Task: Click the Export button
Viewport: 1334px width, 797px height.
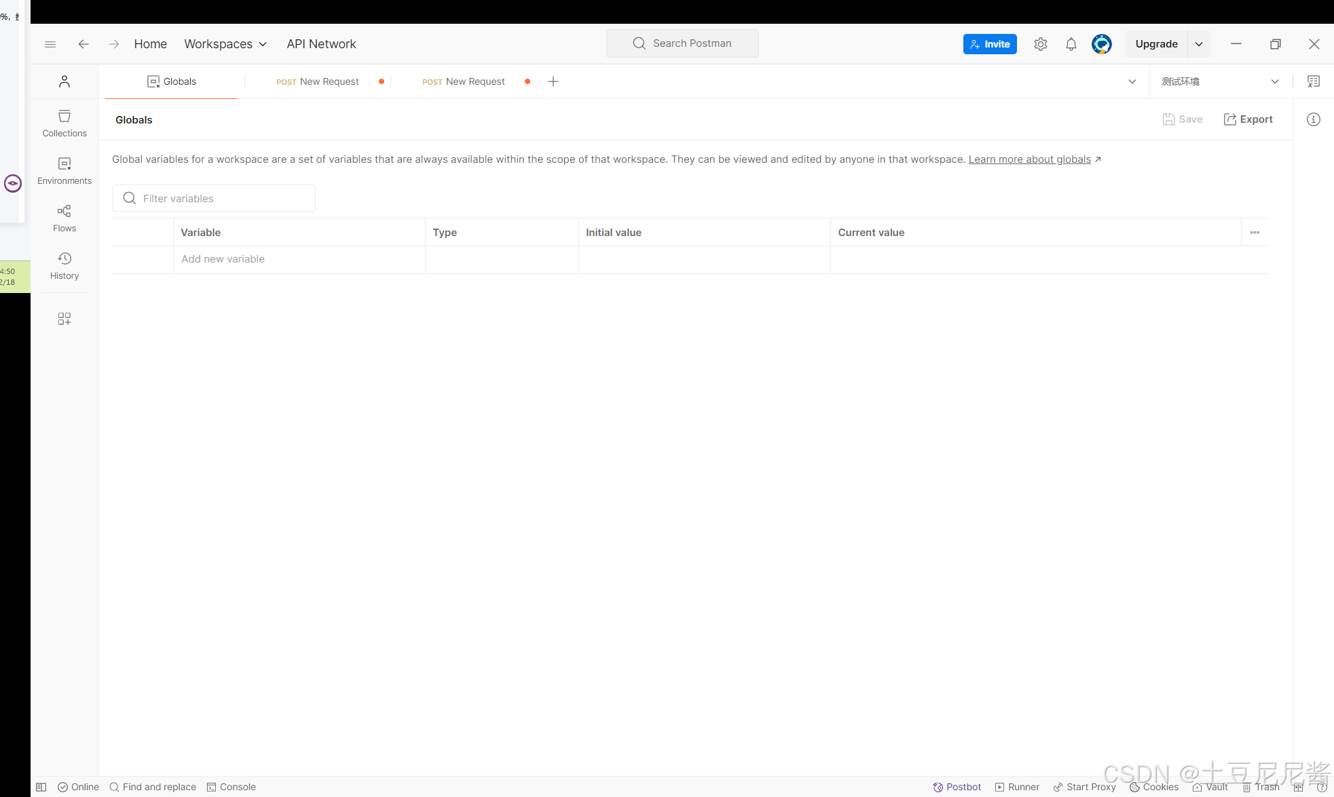Action: coord(1248,119)
